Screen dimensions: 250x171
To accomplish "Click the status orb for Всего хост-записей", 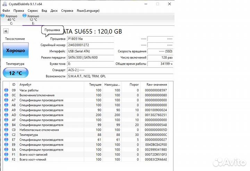I will coord(6,155).
